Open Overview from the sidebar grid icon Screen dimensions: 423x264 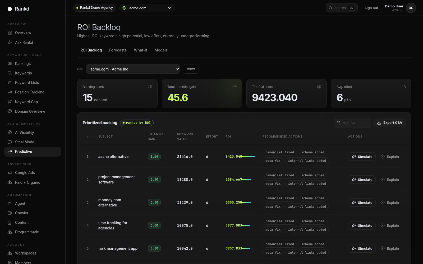click(x=10, y=33)
